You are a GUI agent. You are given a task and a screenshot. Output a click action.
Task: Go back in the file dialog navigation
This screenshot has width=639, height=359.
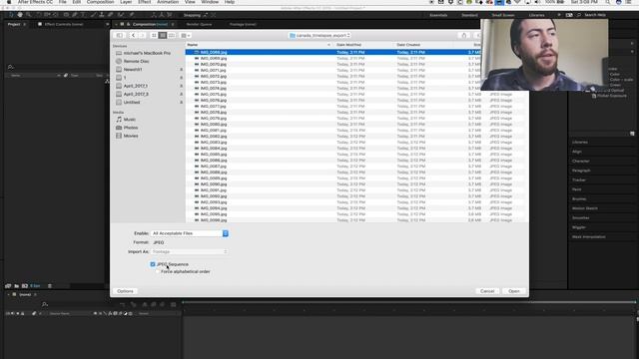(133, 36)
